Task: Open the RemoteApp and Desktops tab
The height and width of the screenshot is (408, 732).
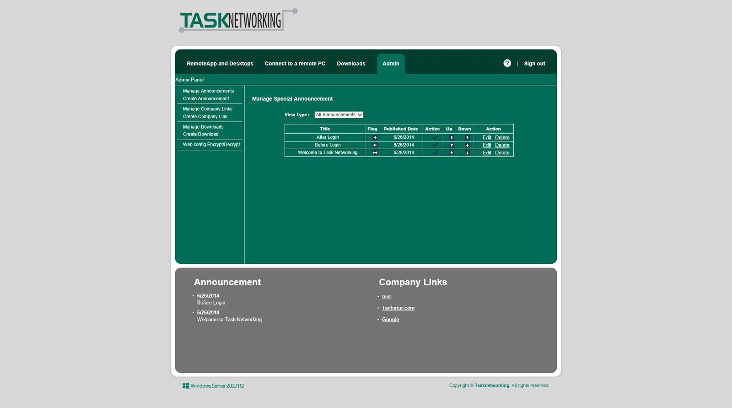Action: (220, 64)
